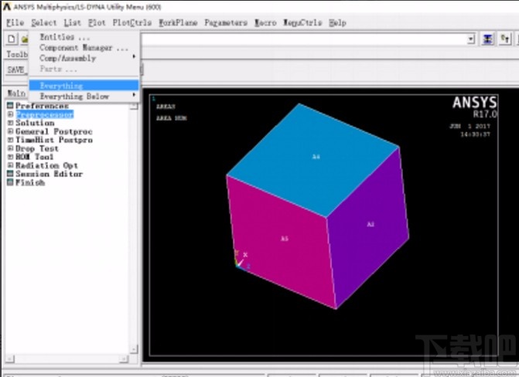519x377 pixels.
Task: Open Entities from the Select menu
Action: coord(64,37)
